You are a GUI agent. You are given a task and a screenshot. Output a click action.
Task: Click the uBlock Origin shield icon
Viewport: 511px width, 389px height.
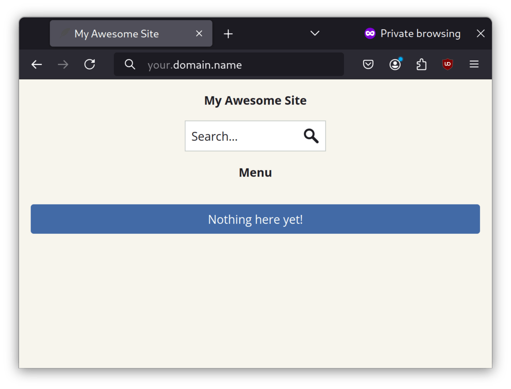447,64
